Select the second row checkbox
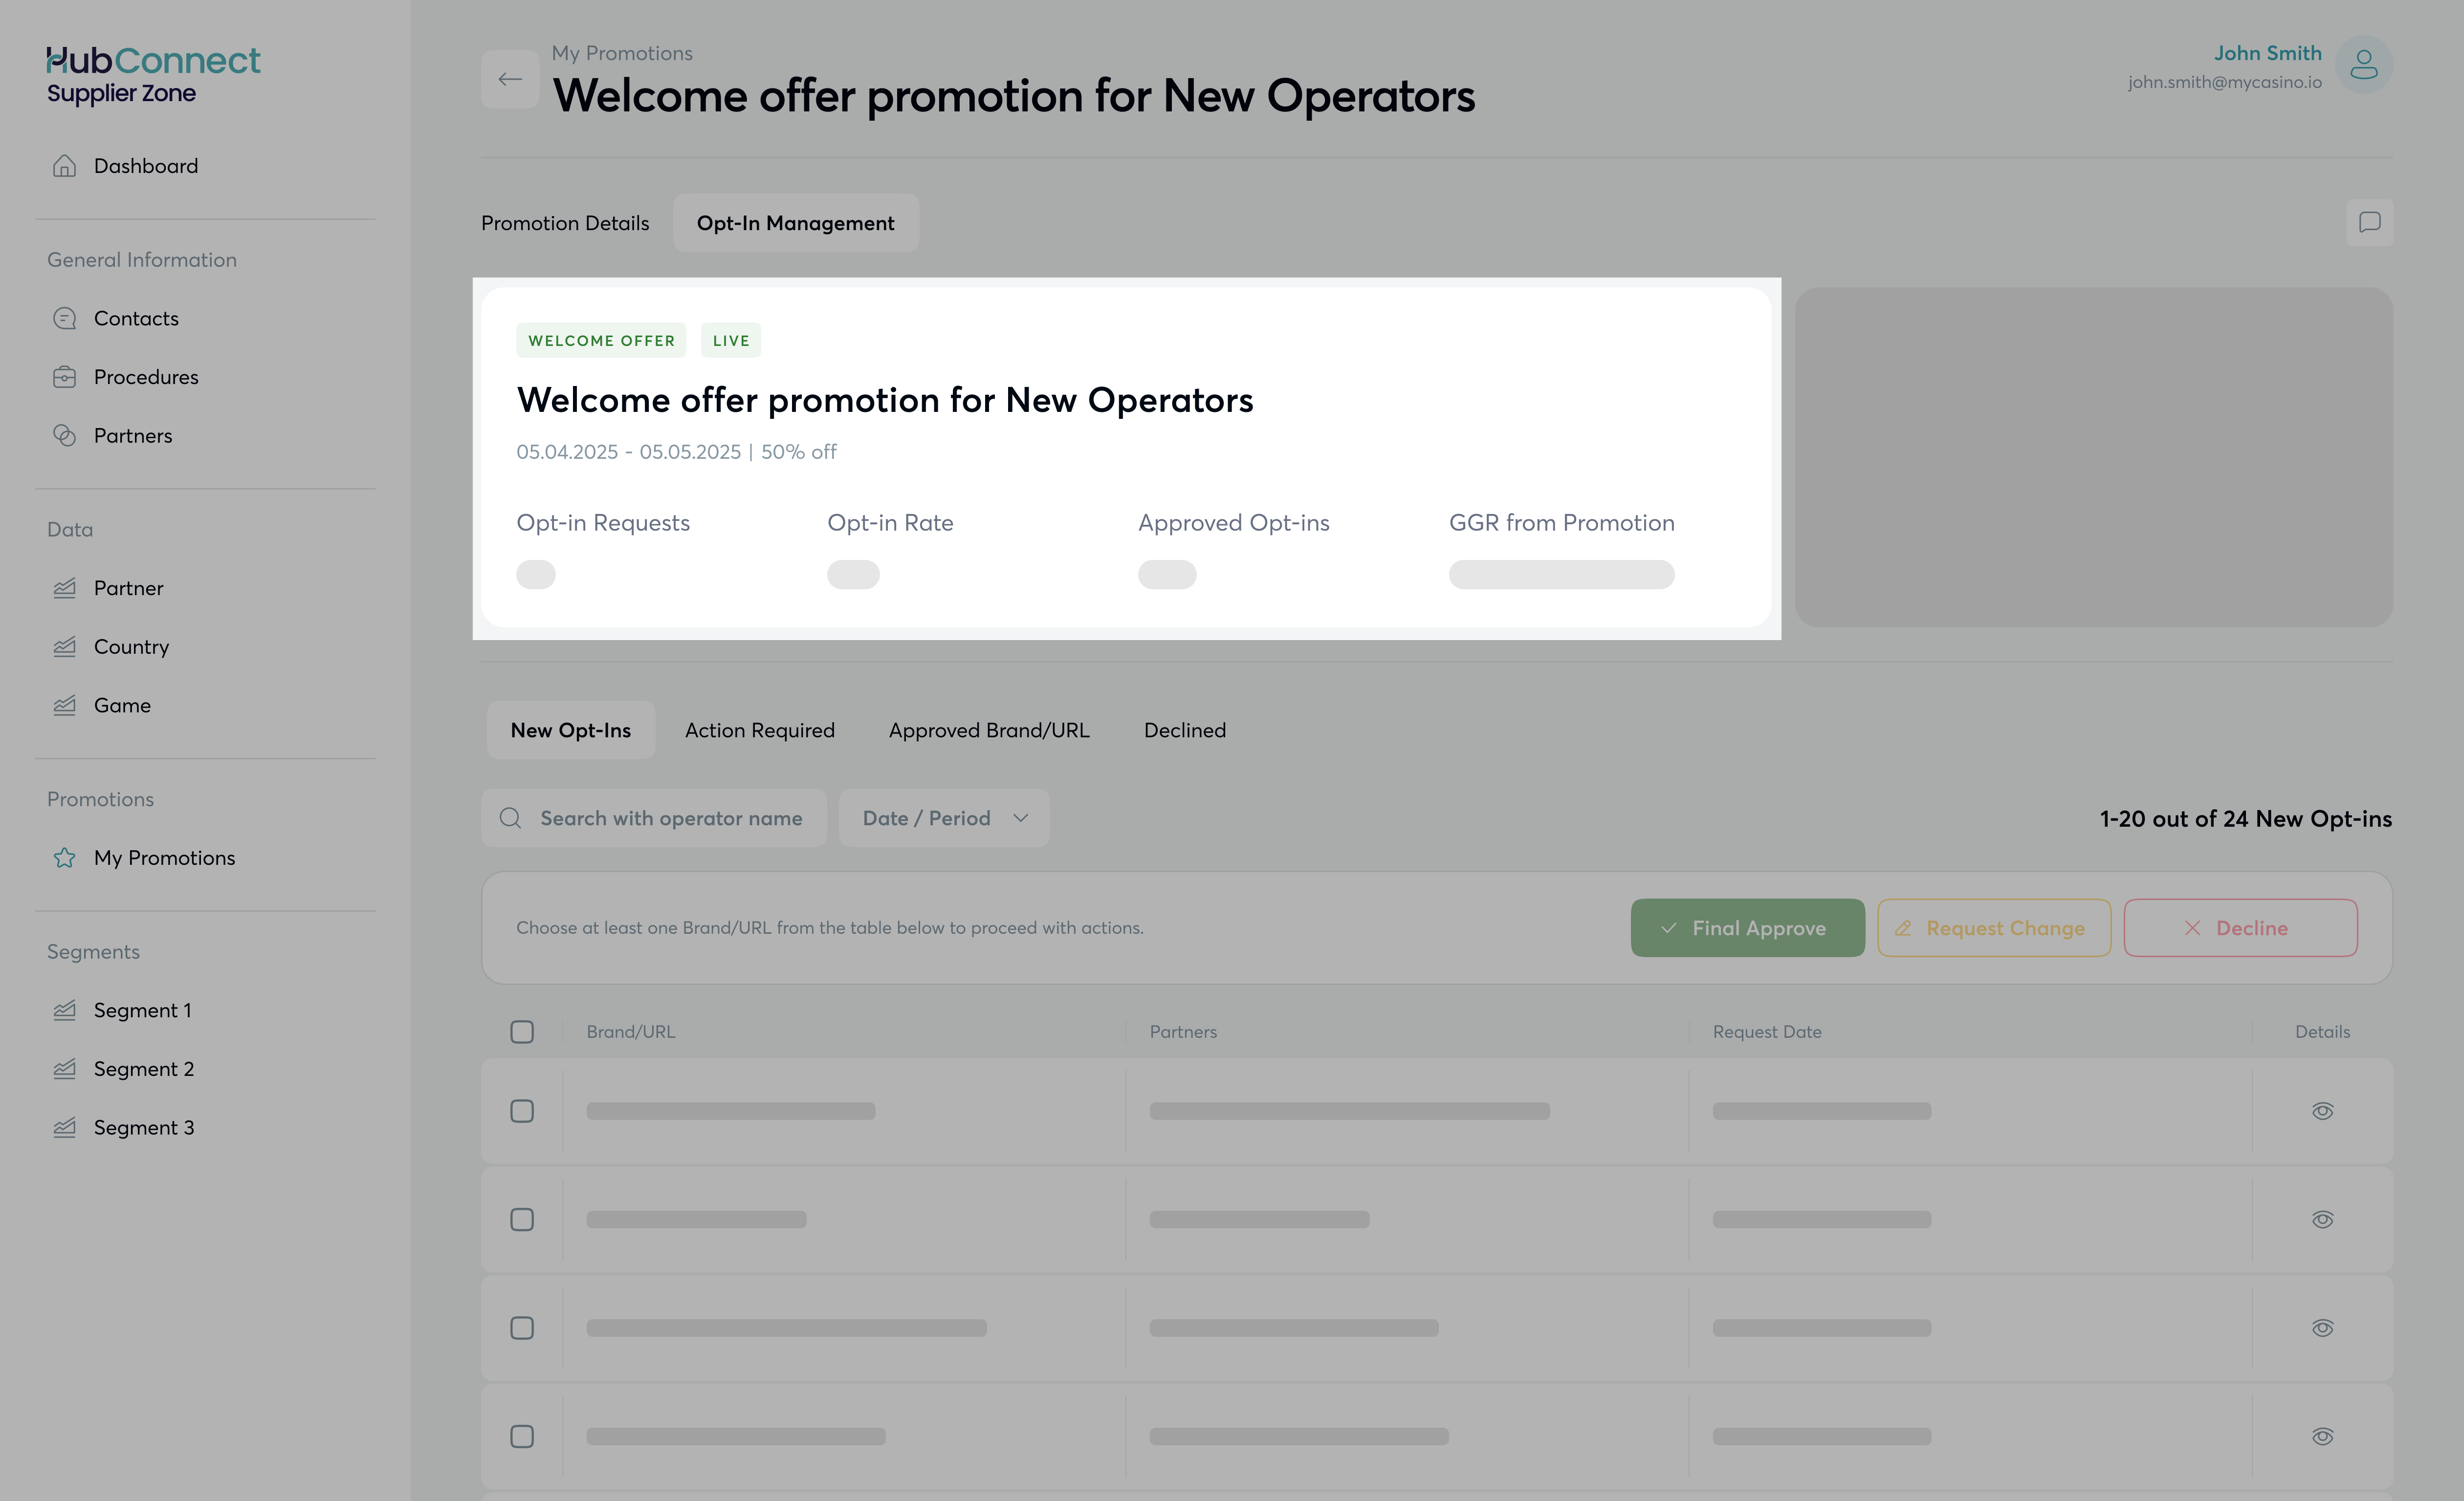The height and width of the screenshot is (1501, 2464). point(522,1219)
